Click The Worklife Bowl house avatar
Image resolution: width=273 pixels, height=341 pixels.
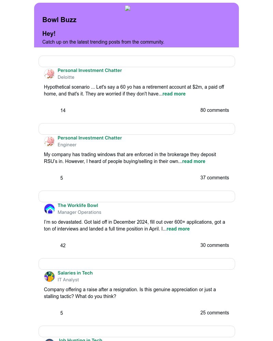tap(49, 209)
